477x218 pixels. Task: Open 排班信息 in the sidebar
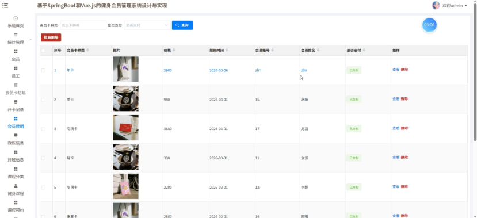16,160
